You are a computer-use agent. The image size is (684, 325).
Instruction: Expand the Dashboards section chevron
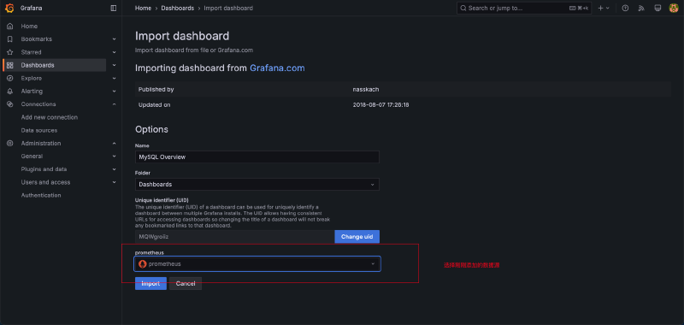pos(115,66)
